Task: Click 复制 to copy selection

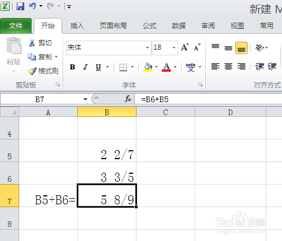Action: [39, 57]
